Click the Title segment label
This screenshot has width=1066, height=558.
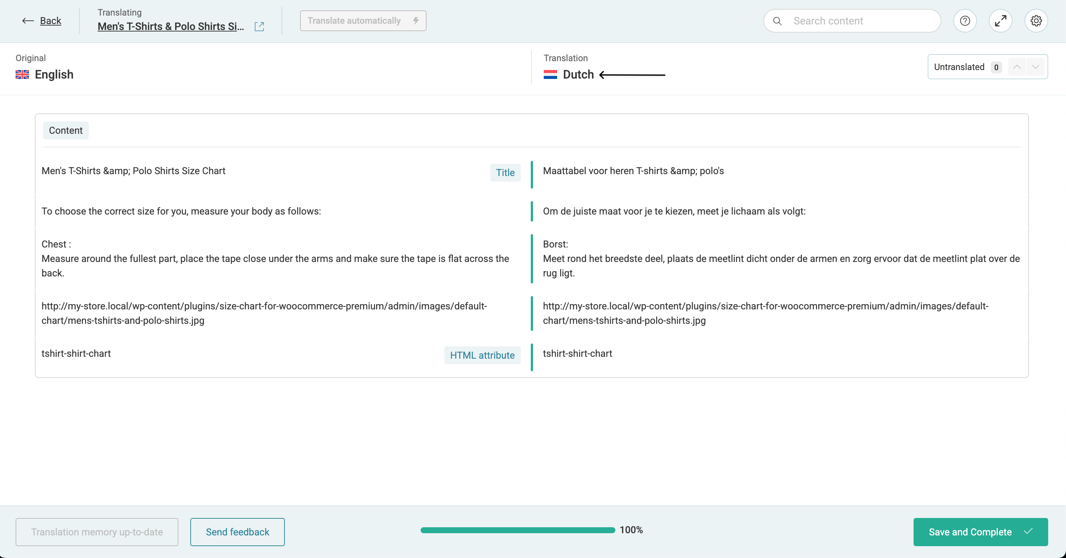[x=505, y=173]
